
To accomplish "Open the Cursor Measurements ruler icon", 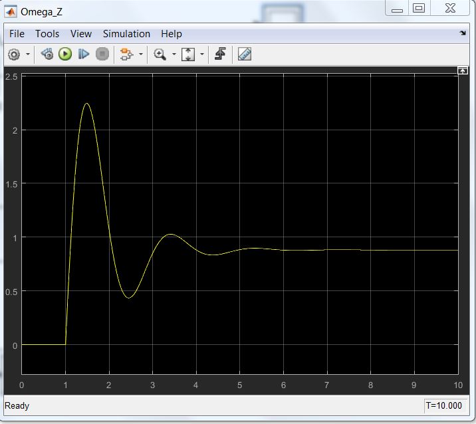I will [245, 54].
